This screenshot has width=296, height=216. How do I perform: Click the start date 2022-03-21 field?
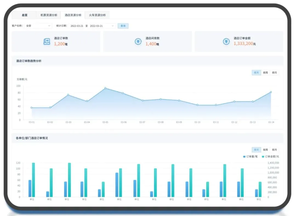coord(77,26)
